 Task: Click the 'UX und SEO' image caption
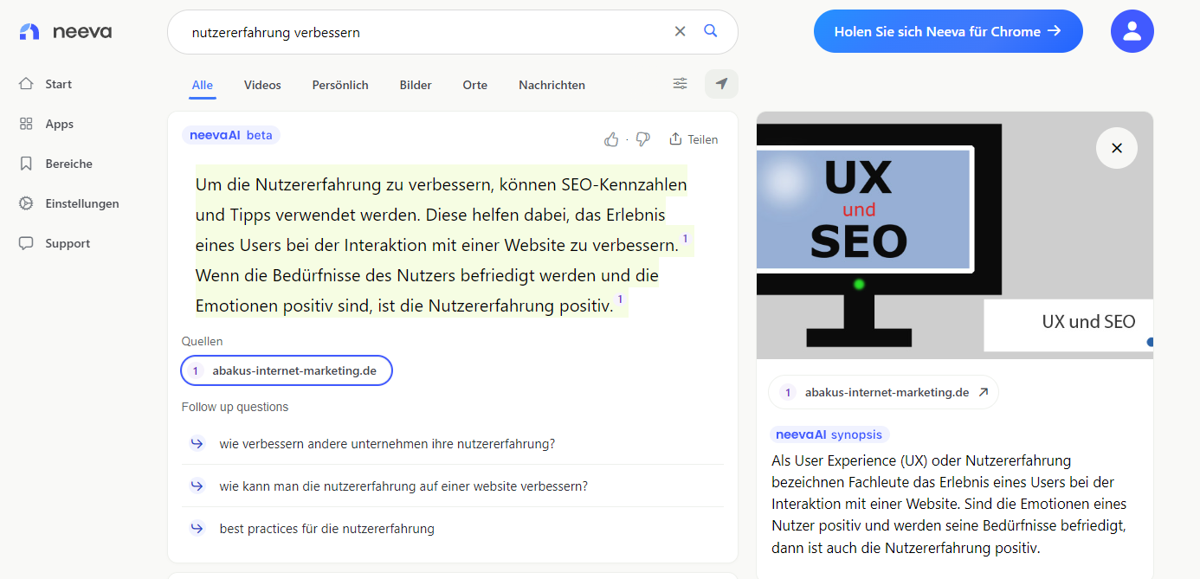point(1088,322)
